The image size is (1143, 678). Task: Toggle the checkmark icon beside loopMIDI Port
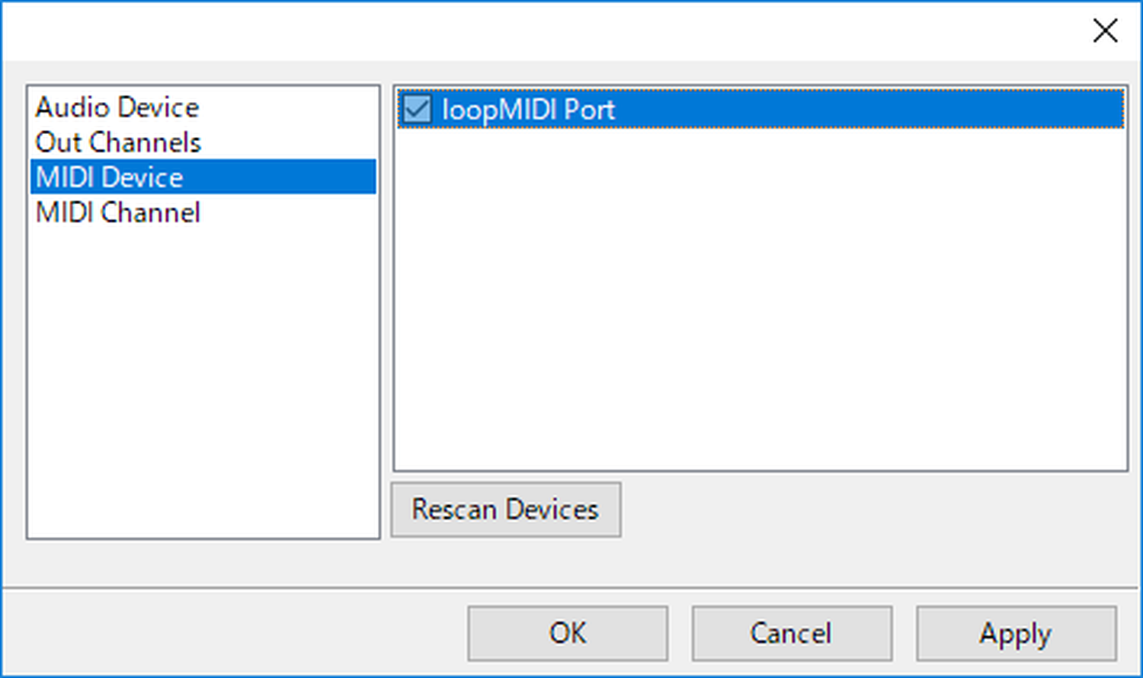tap(417, 109)
